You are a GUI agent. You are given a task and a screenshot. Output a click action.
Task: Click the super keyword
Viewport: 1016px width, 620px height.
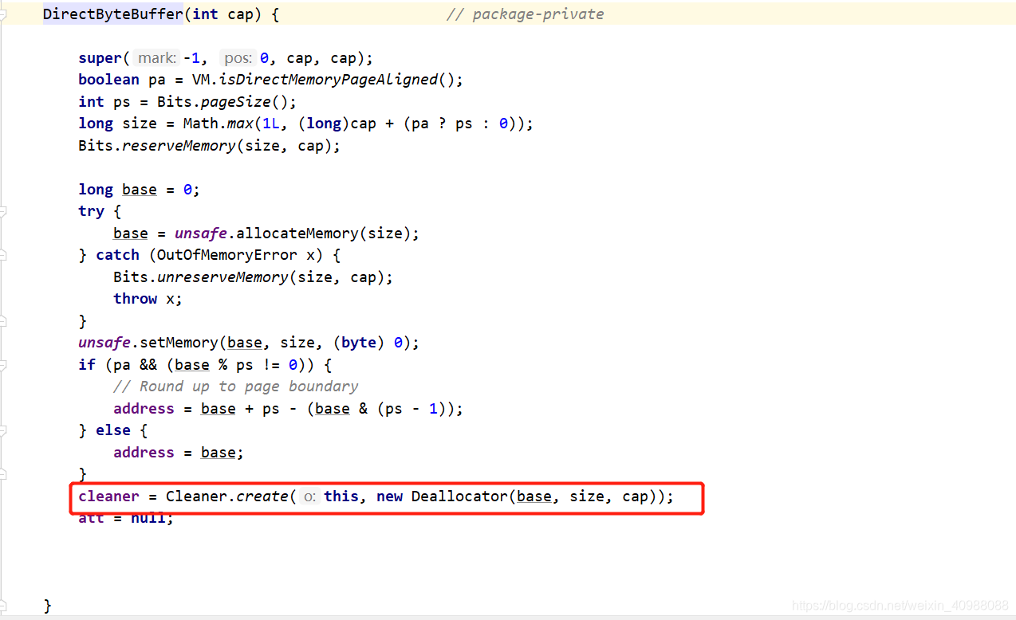(100, 58)
